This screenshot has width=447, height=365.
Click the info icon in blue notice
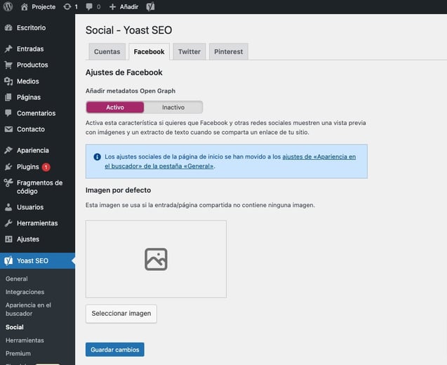click(98, 157)
